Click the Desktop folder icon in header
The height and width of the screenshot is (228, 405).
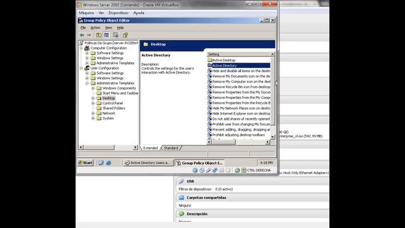[146, 44]
